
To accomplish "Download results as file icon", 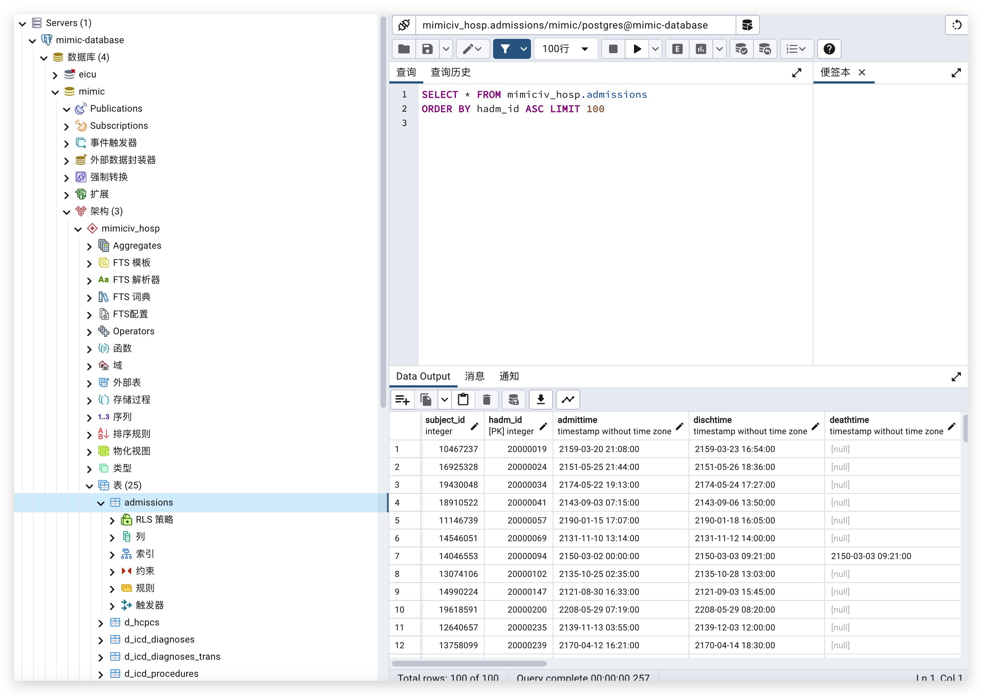I will (541, 400).
